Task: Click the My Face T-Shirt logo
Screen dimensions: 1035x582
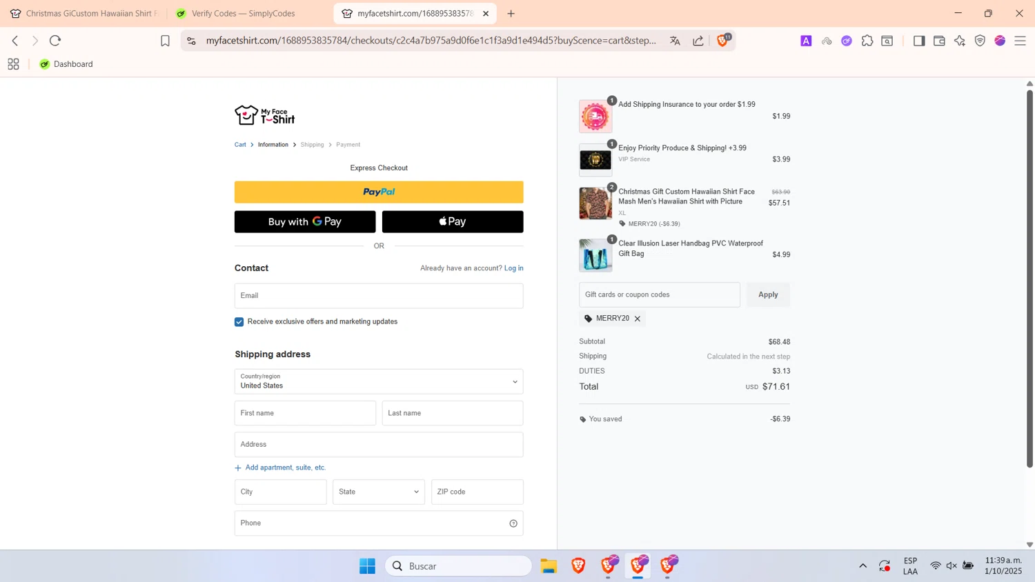Action: [265, 115]
